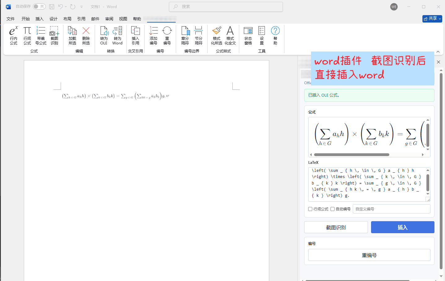Viewport: 445px width, 281px height.
Task: Insert a display formula (行间公式)
Action: tap(27, 36)
